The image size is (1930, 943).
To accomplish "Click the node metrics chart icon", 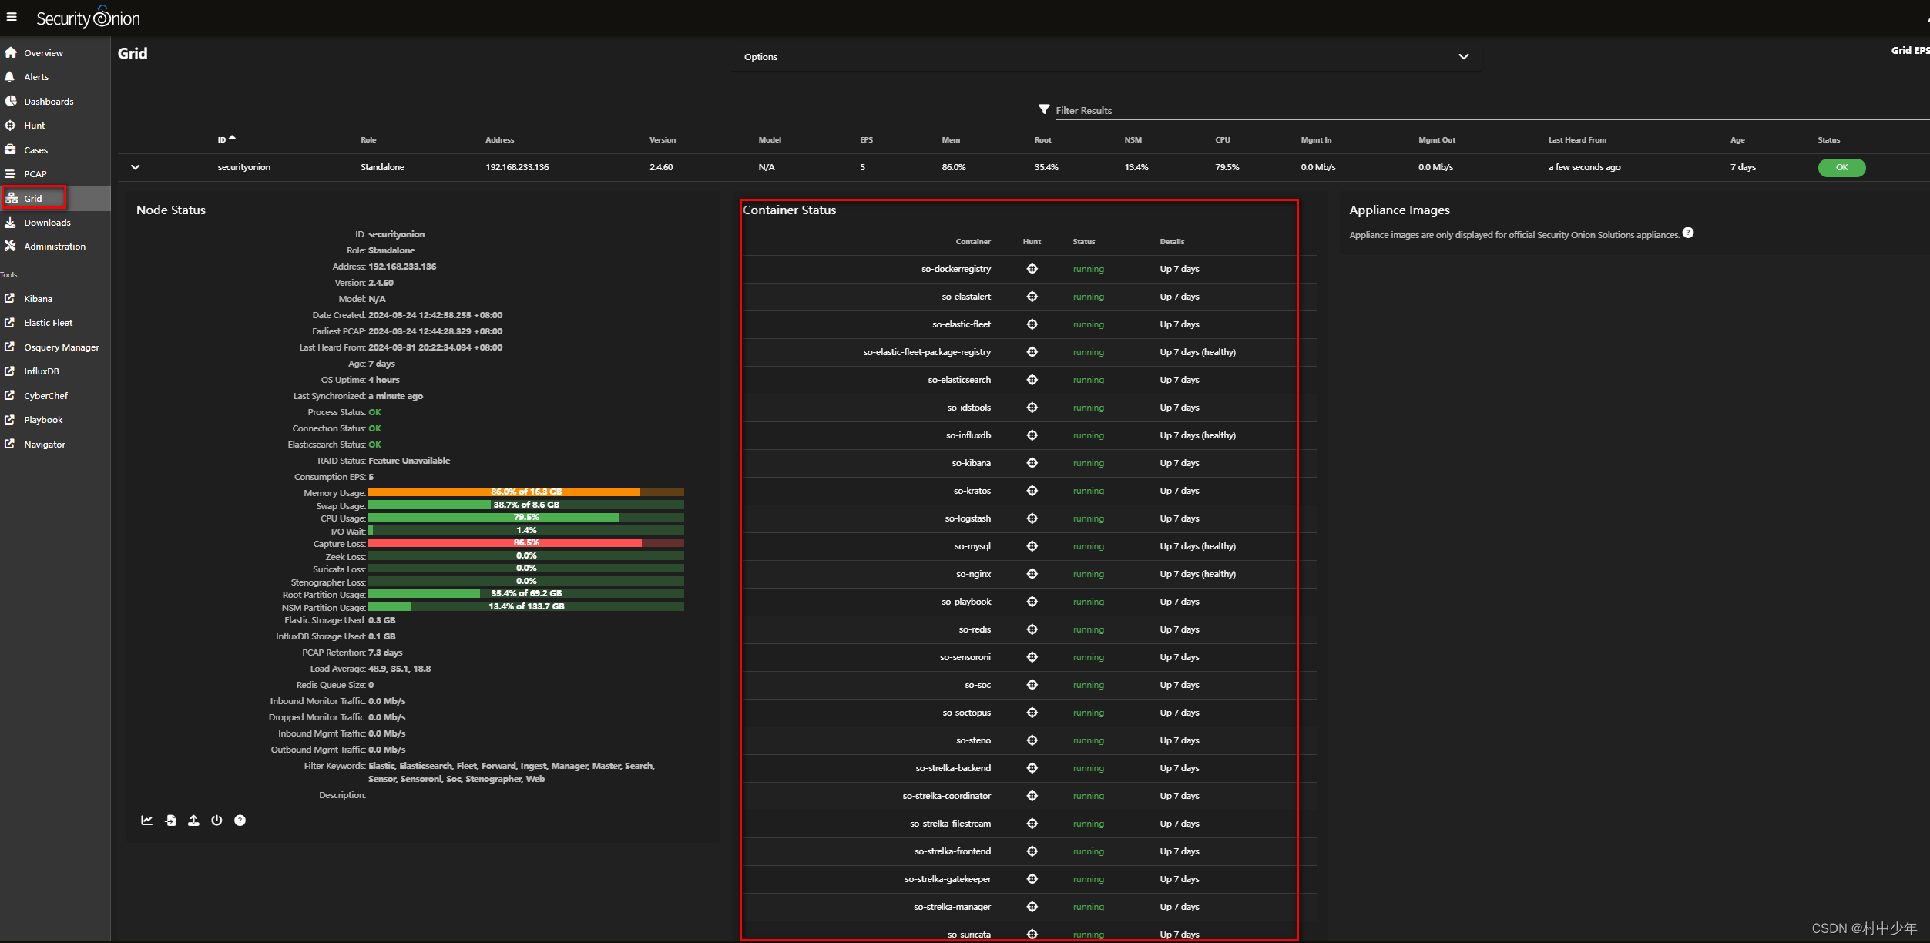I will pos(147,821).
